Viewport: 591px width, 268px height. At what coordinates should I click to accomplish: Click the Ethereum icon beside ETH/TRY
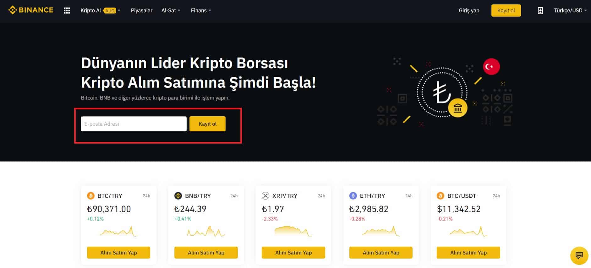pyautogui.click(x=353, y=196)
